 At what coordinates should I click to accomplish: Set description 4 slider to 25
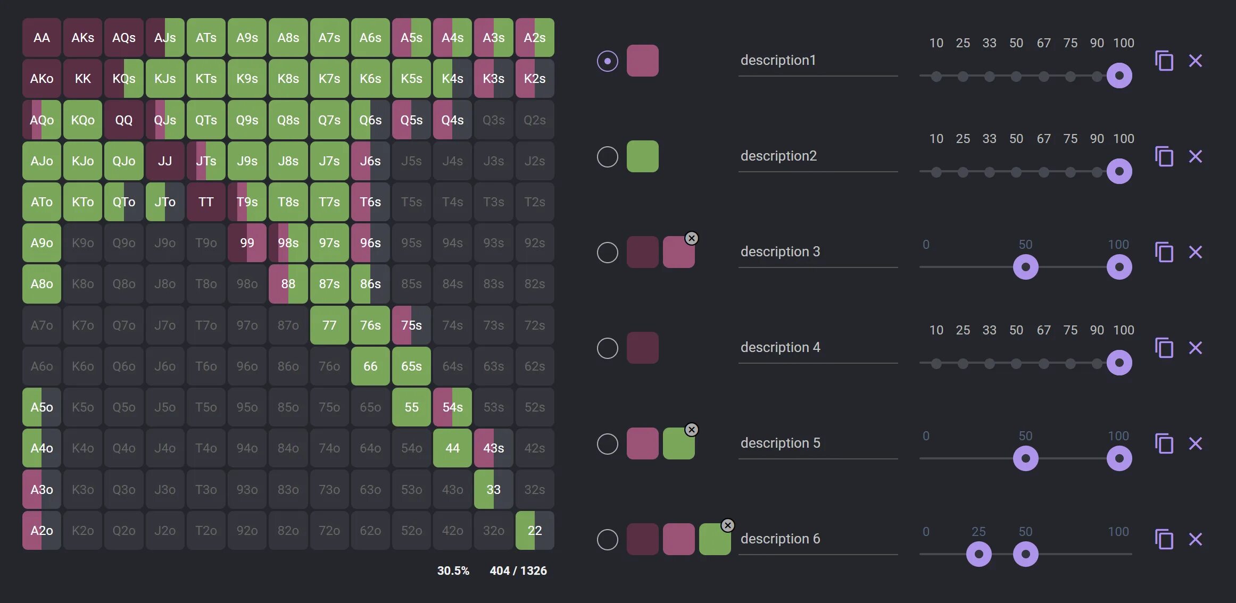(963, 364)
